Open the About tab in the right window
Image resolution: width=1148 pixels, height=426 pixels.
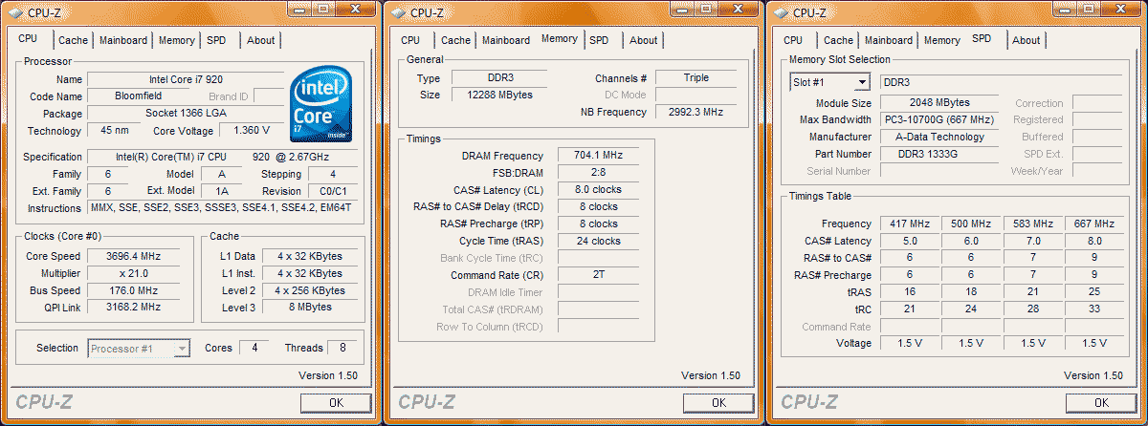[x=1026, y=40]
